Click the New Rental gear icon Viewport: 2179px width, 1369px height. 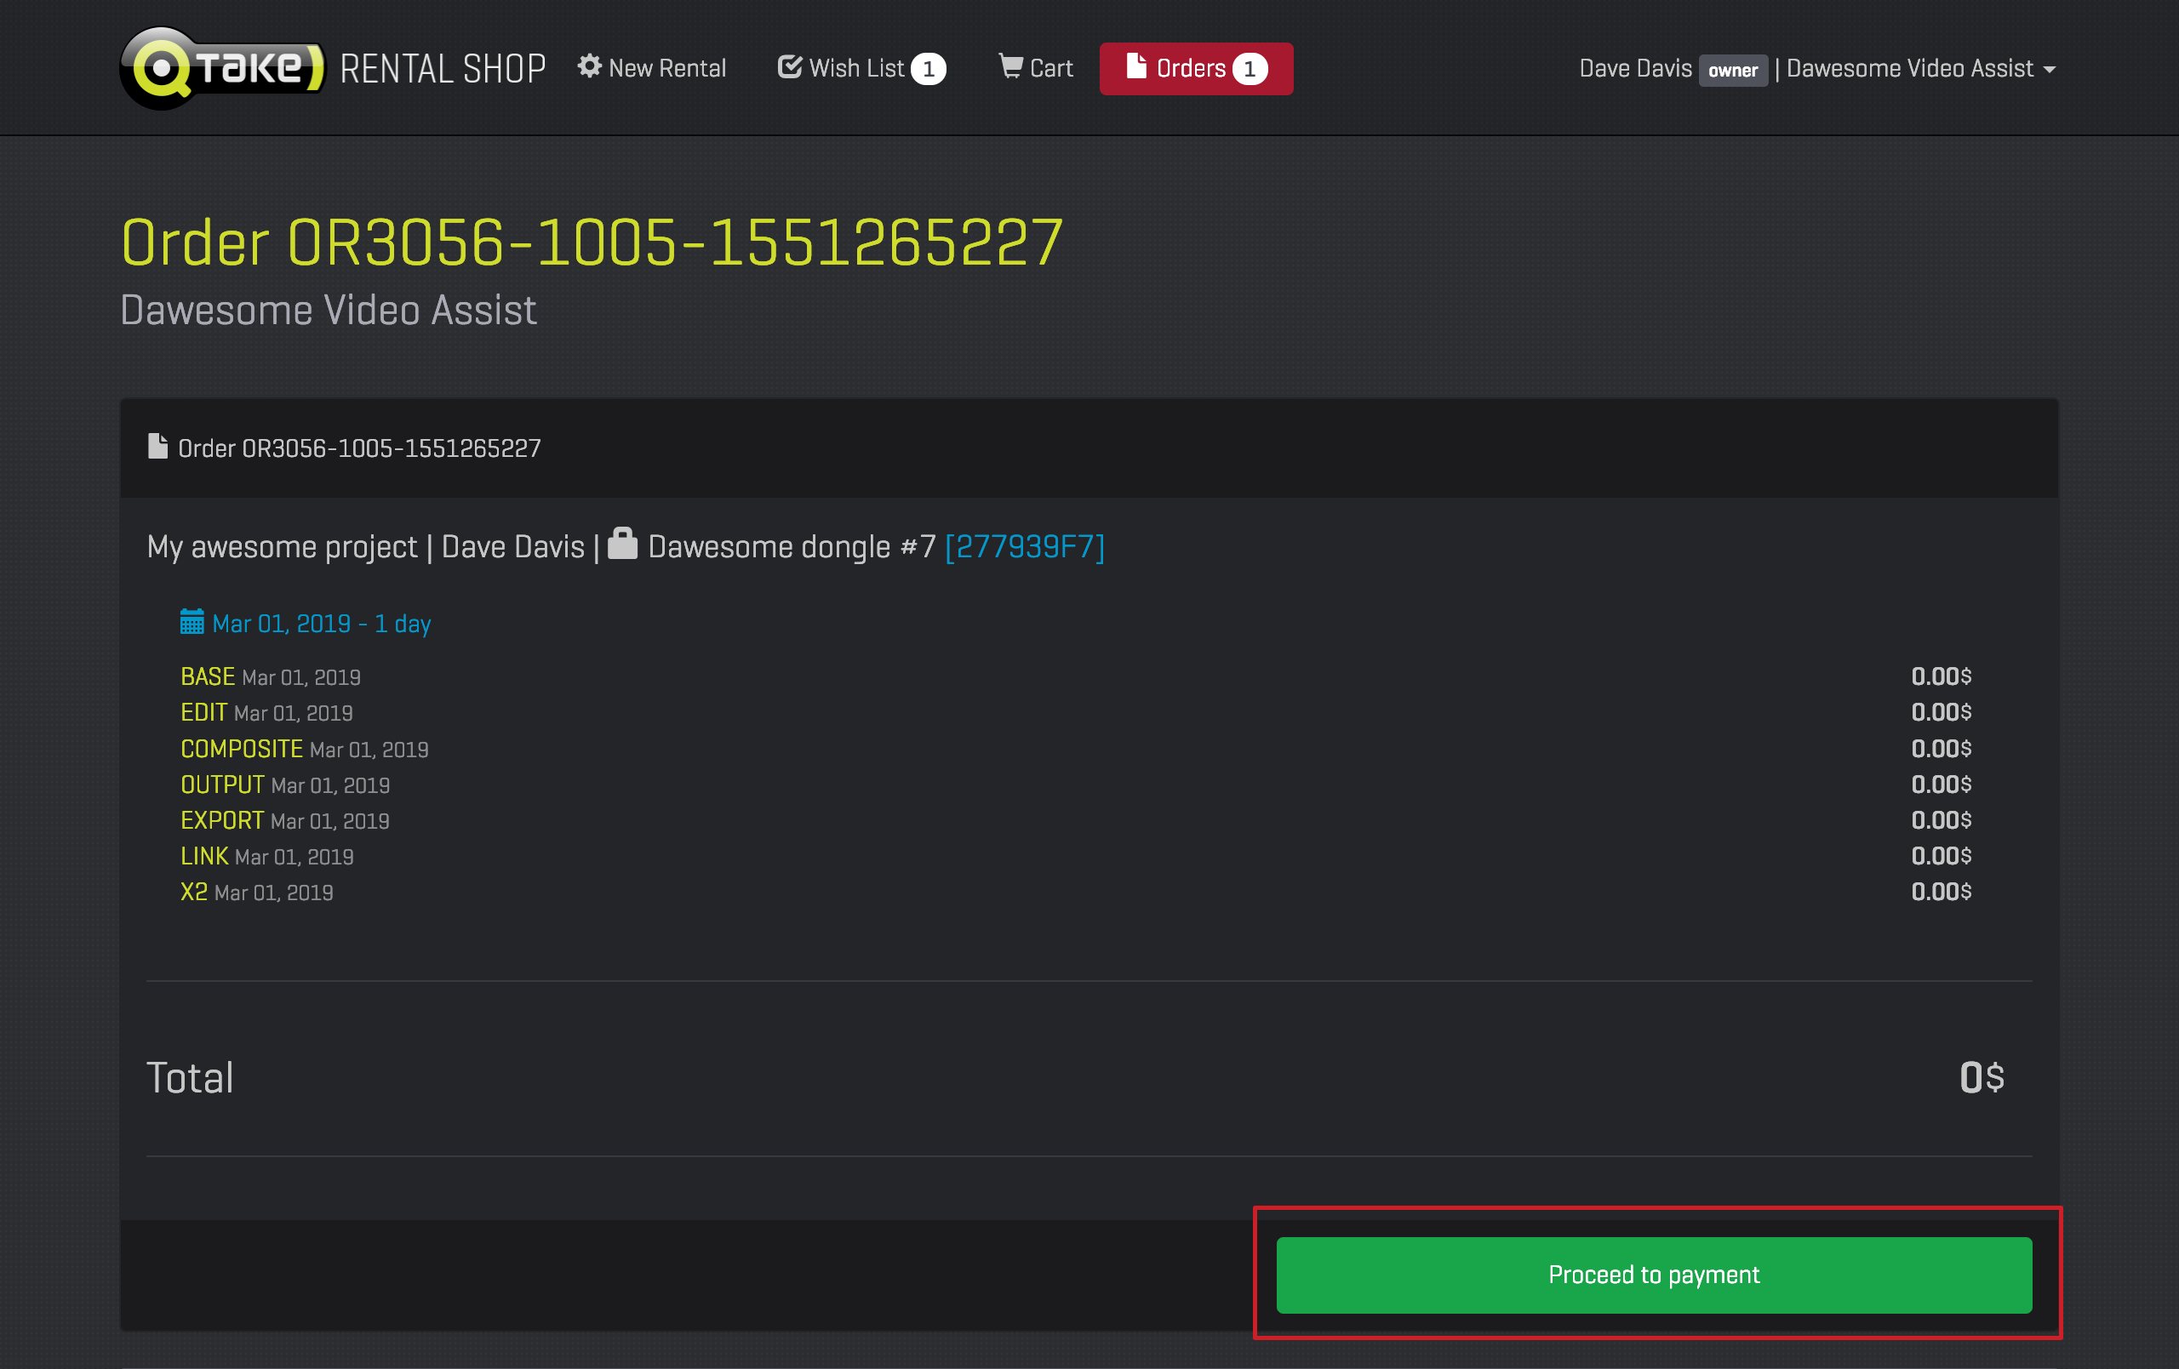[x=590, y=67]
